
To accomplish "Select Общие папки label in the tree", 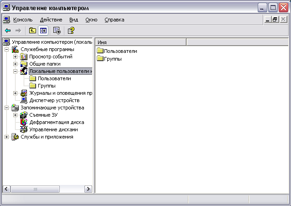I will point(45,64).
